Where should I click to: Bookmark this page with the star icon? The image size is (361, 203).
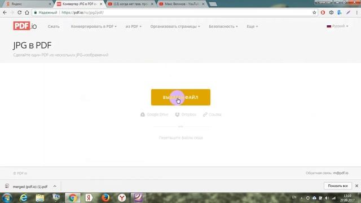pyautogui.click(x=314, y=12)
